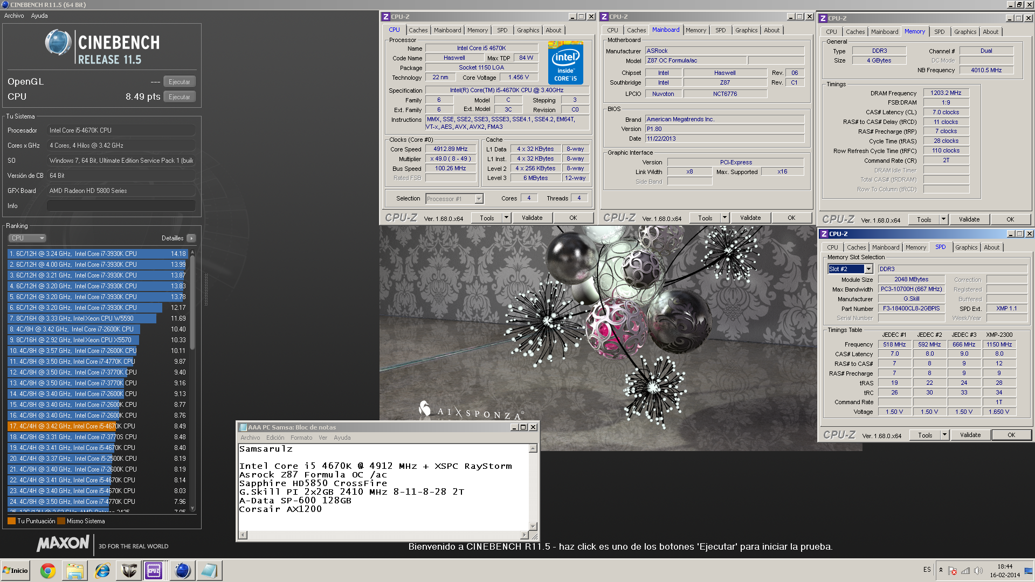Click the ES language indicator in taskbar
1035x582 pixels.
pos(927,570)
